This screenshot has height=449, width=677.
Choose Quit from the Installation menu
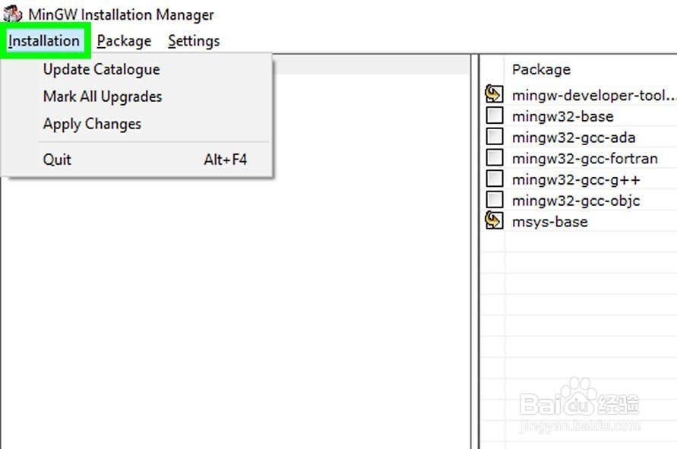144,160
